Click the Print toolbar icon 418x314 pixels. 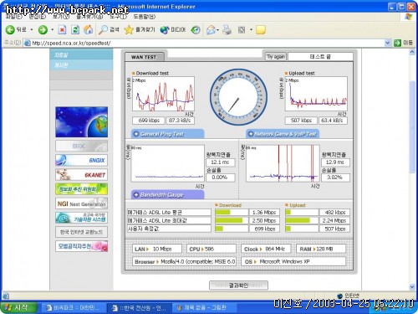point(227,30)
